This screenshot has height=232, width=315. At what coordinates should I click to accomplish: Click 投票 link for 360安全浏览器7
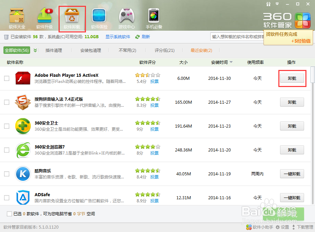[154, 153]
